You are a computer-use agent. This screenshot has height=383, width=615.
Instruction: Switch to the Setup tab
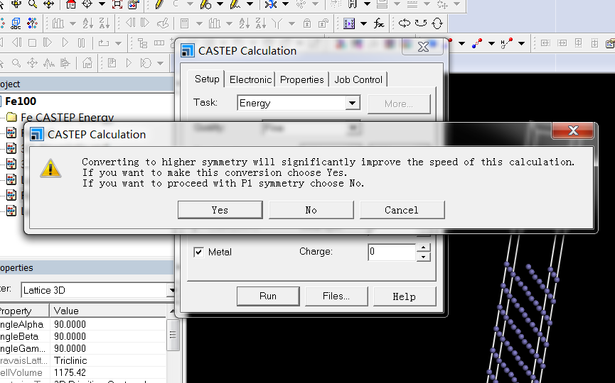pos(207,79)
